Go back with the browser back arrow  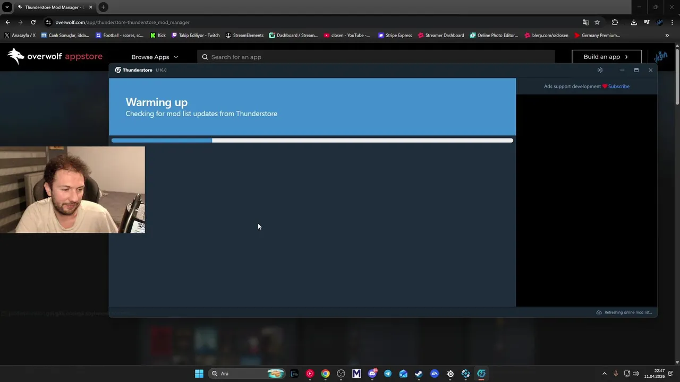pos(7,22)
